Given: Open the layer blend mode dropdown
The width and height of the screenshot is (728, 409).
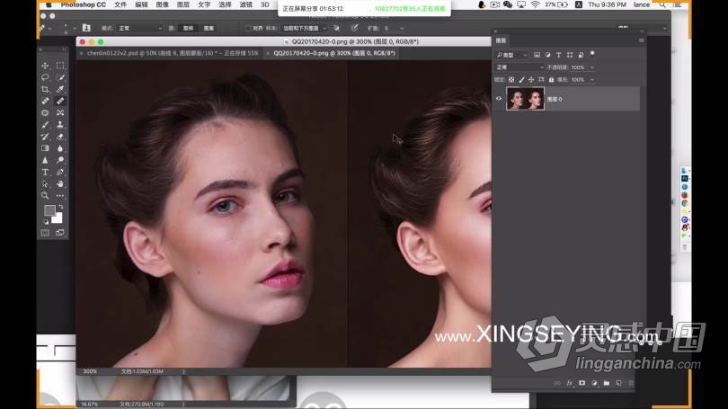Looking at the screenshot, I should tap(519, 67).
